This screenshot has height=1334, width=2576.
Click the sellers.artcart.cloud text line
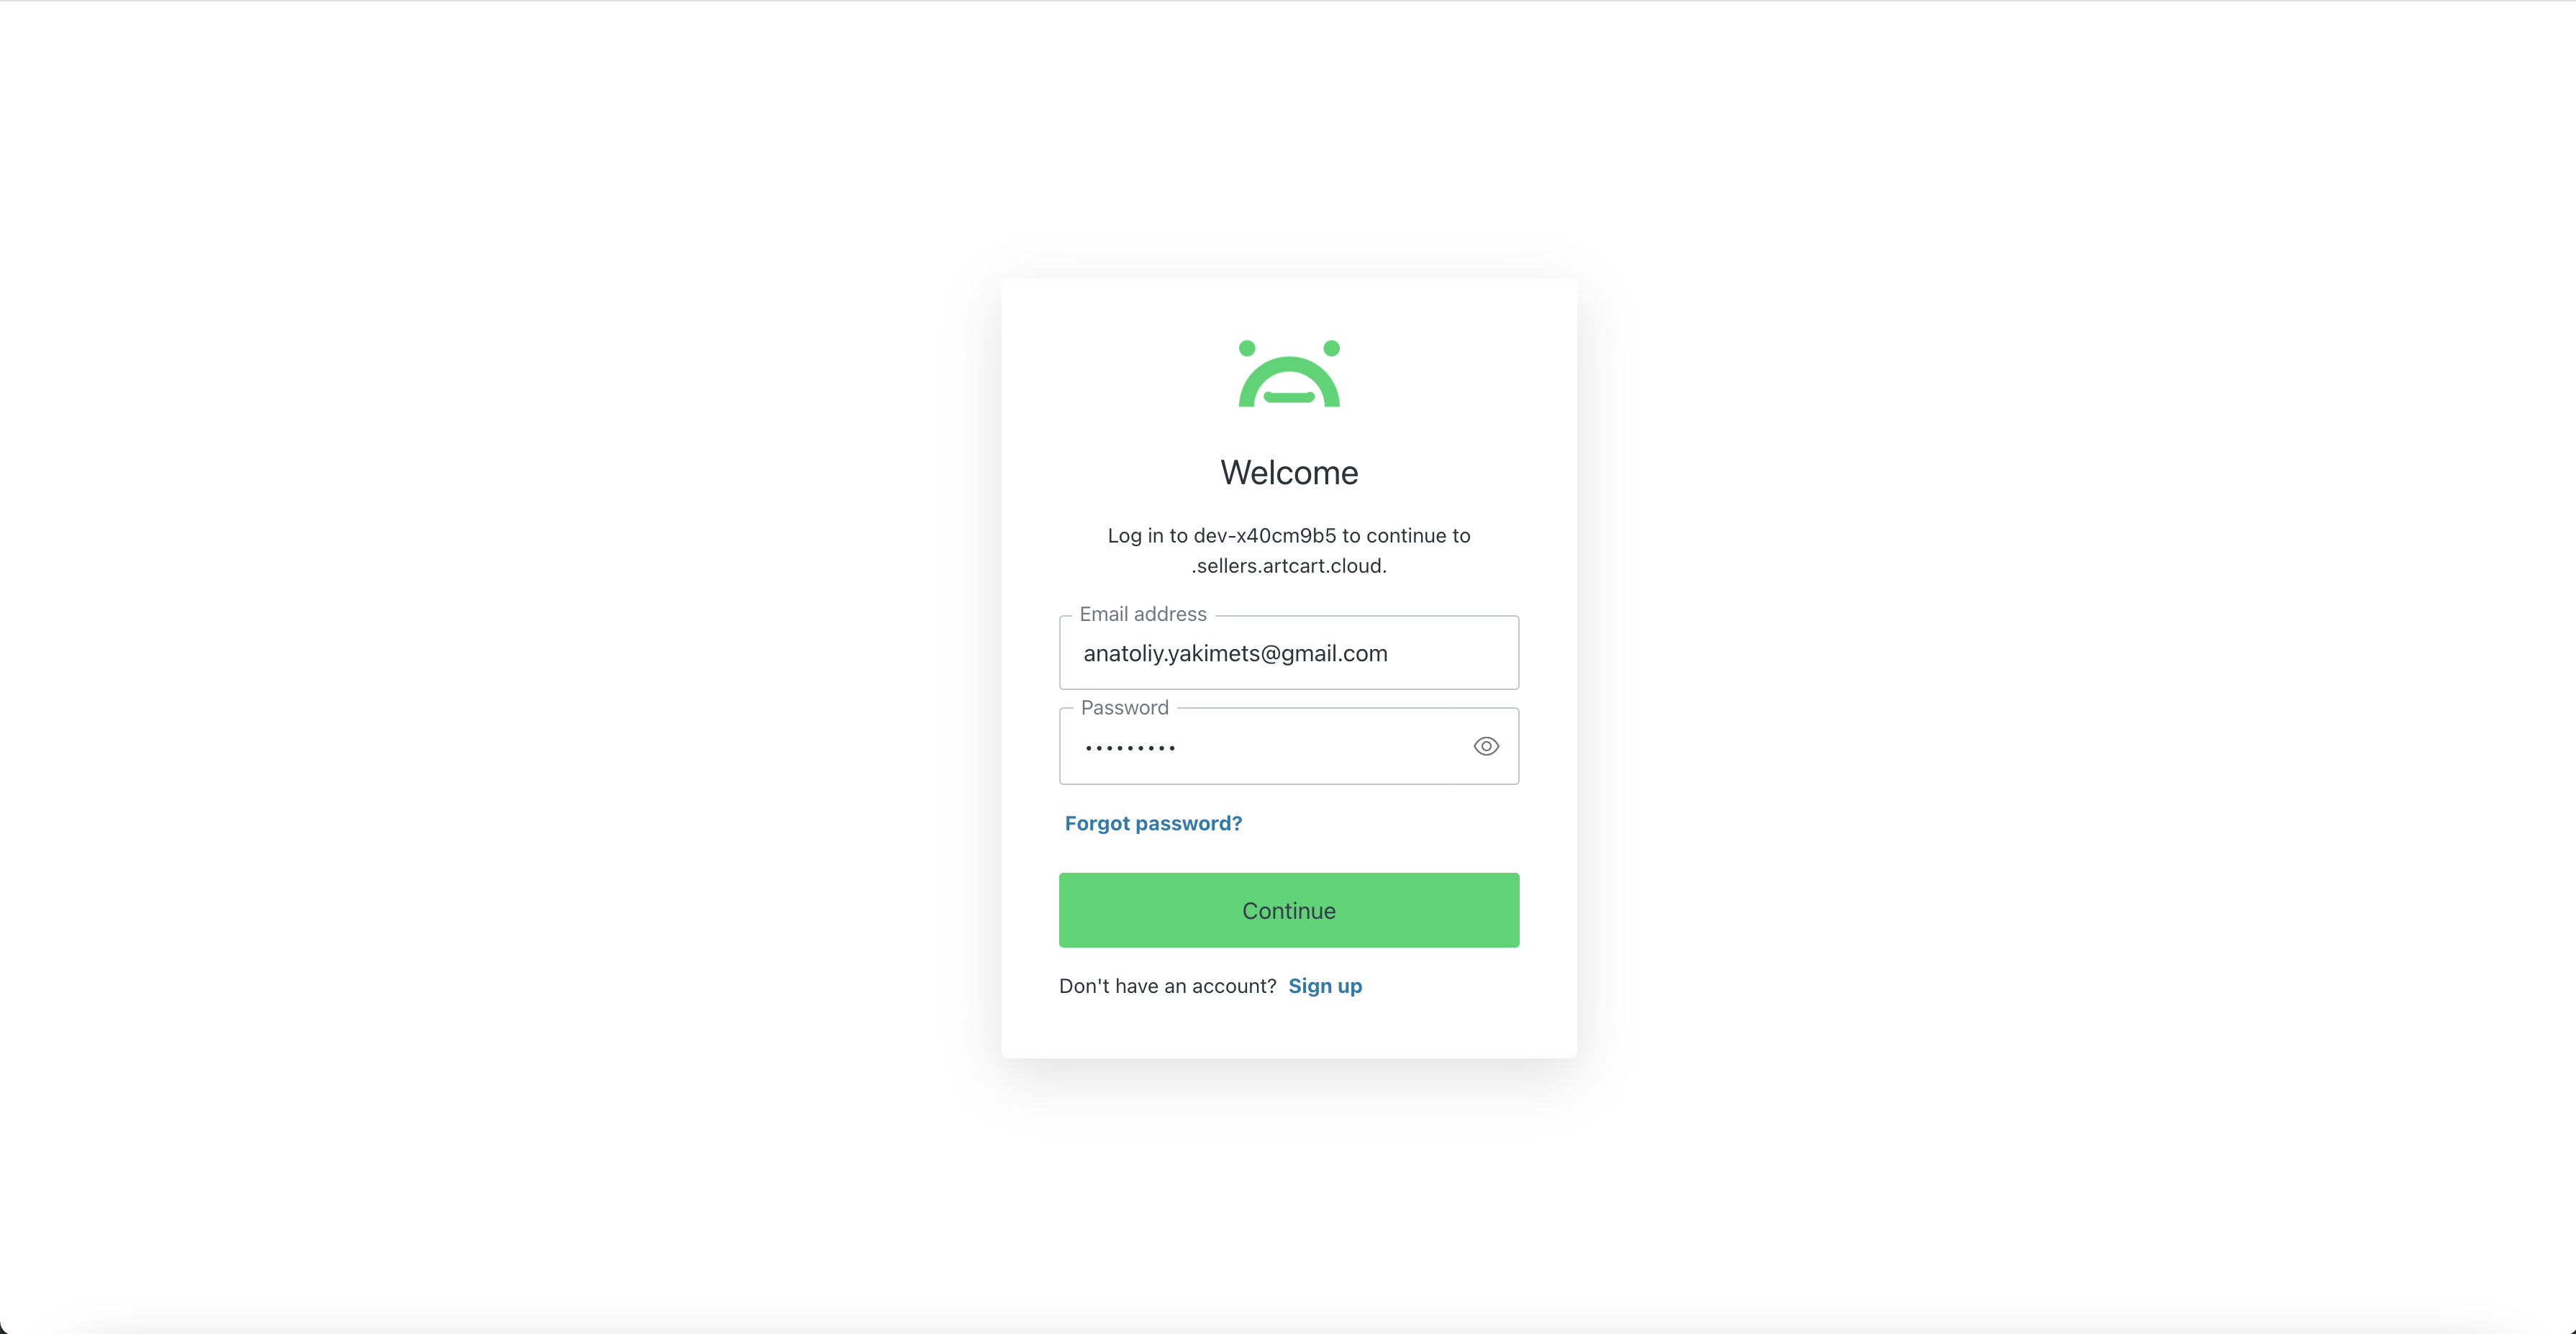(x=1289, y=566)
